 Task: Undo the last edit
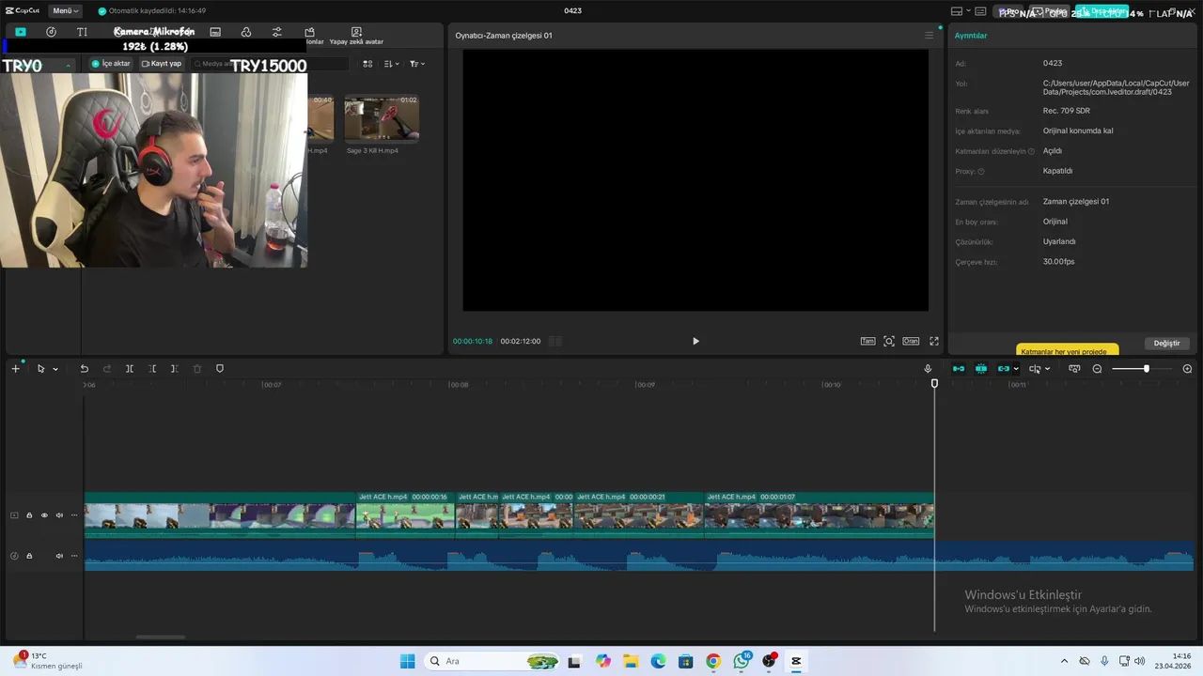tap(84, 369)
